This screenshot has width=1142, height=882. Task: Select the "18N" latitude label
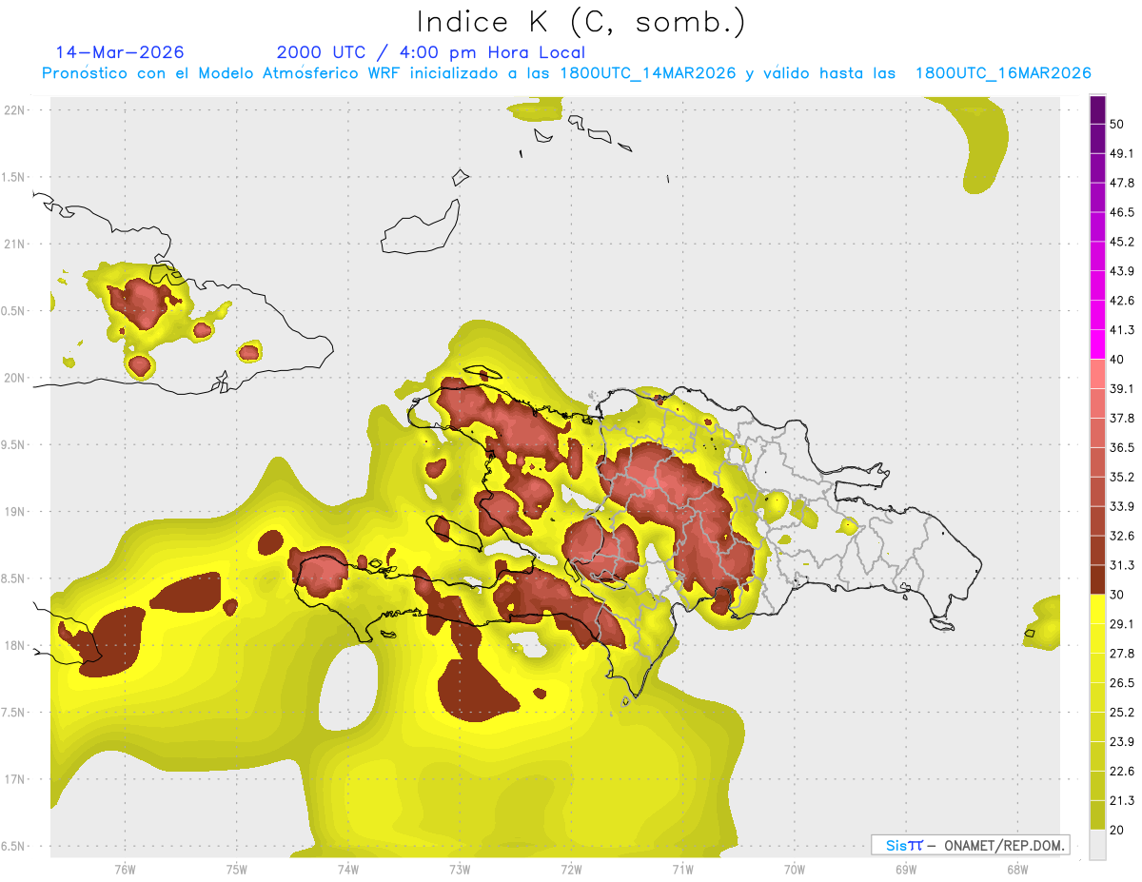click(15, 645)
